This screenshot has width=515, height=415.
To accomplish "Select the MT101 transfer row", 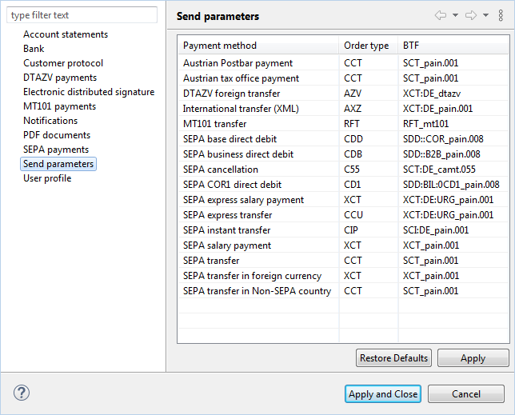I will (343, 124).
